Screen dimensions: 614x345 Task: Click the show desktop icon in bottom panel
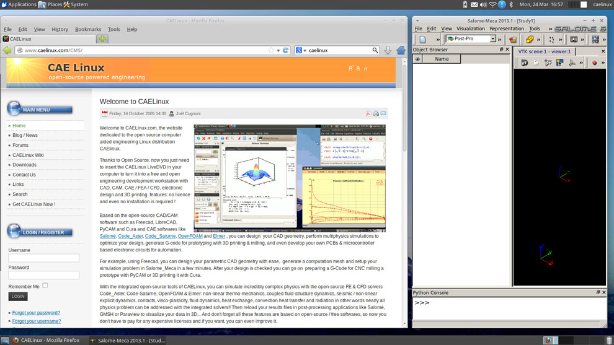(x=5, y=340)
